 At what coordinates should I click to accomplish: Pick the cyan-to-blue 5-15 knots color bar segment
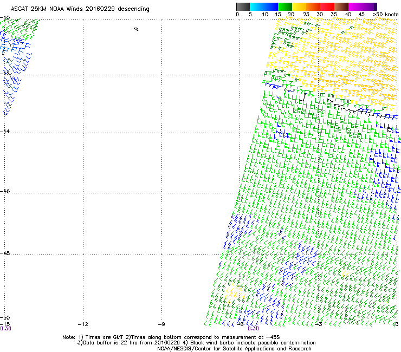[x=264, y=6]
